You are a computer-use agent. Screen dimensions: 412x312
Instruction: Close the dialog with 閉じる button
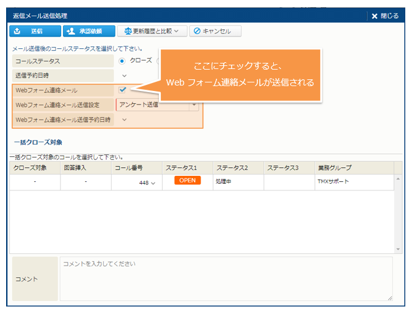[x=385, y=16]
